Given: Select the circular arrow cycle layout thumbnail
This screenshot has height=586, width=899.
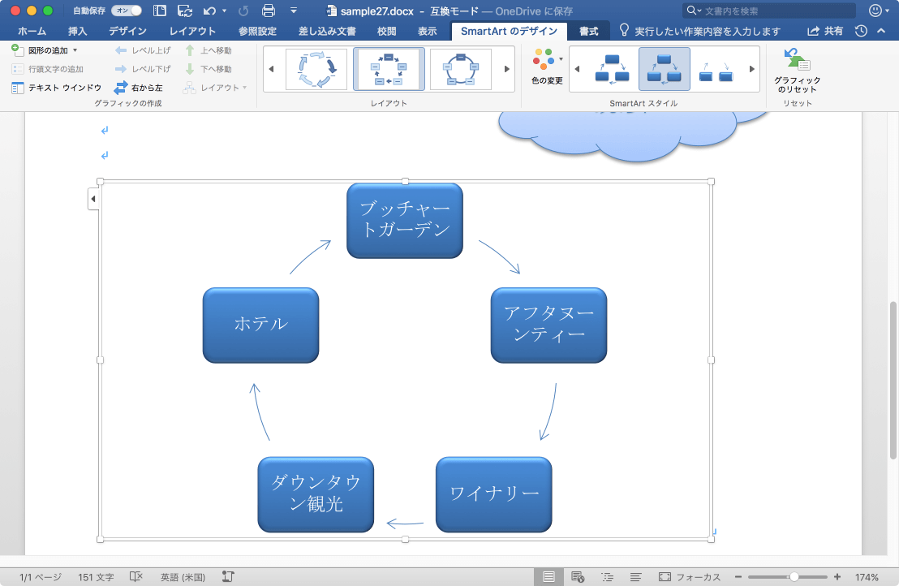Looking at the screenshot, I should click(316, 69).
